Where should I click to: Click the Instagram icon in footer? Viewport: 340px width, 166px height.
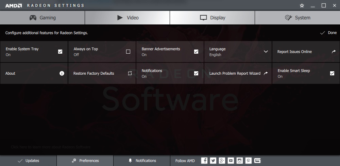[x=240, y=161]
